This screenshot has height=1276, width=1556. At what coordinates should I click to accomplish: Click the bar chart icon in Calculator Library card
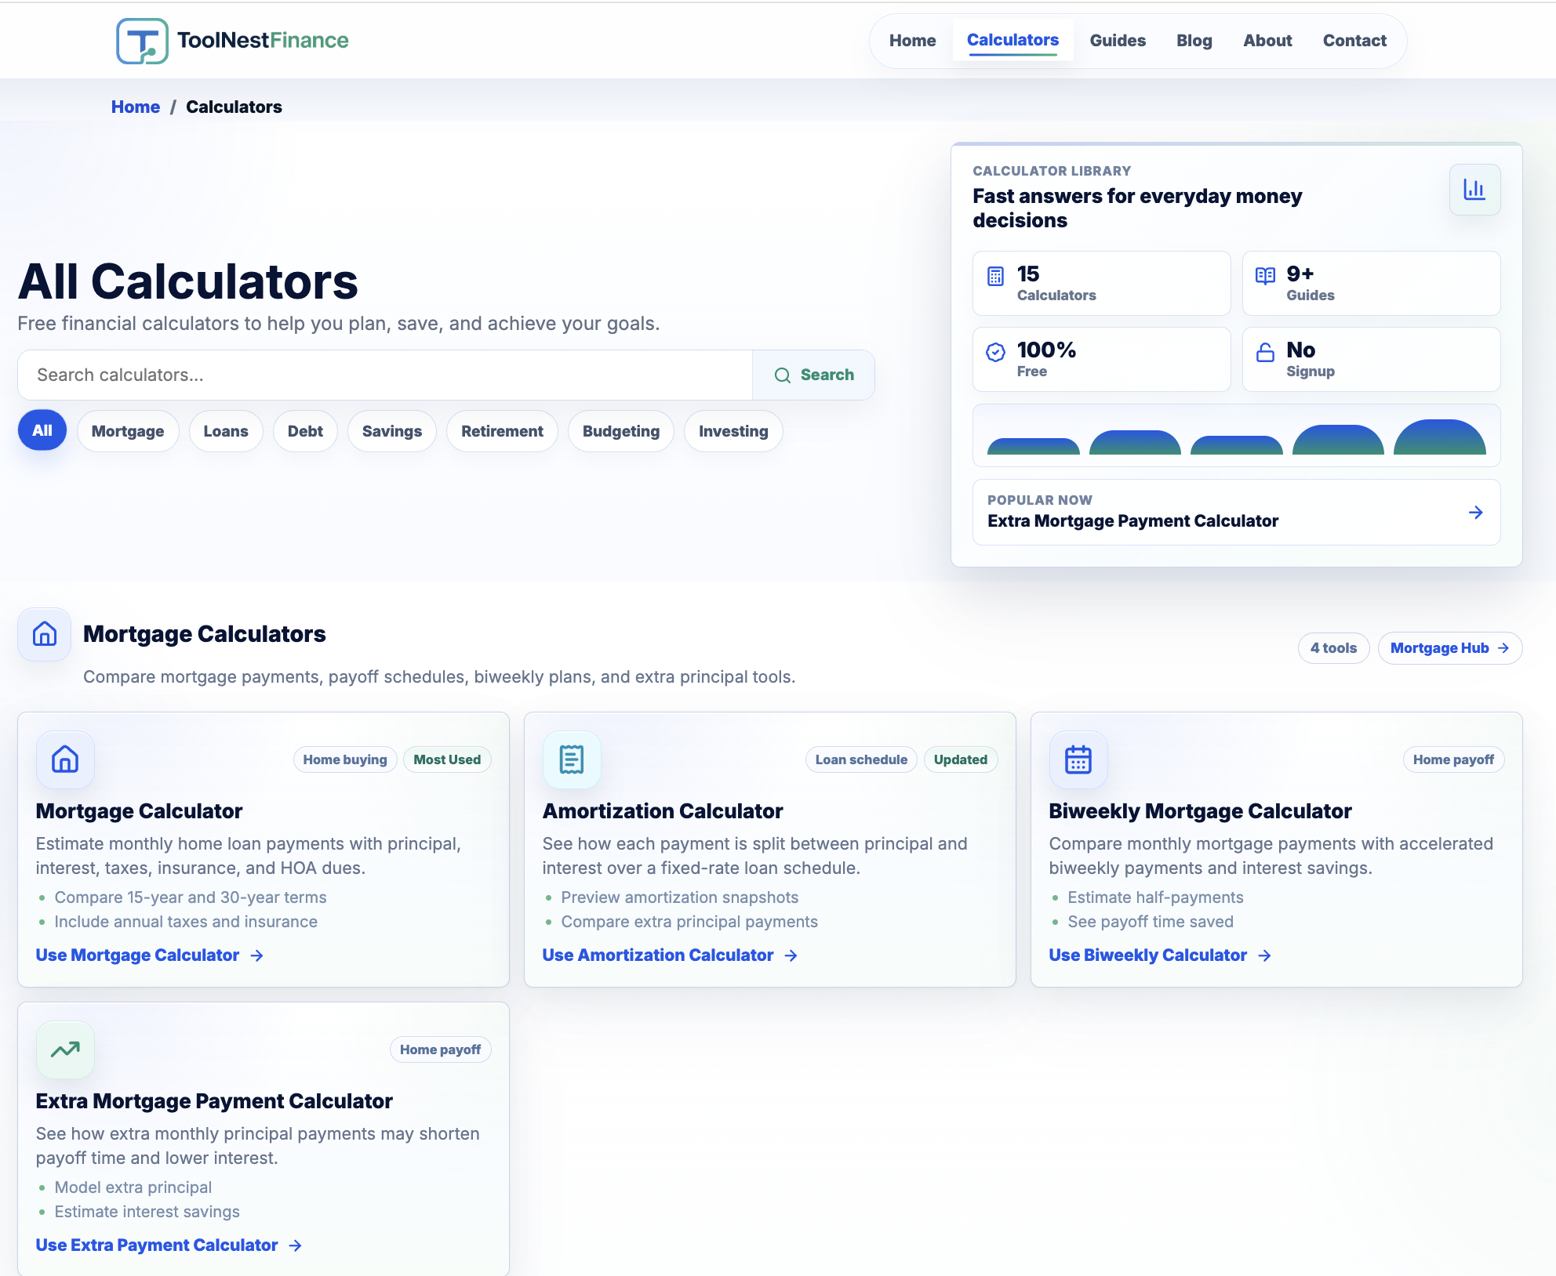coord(1474,190)
